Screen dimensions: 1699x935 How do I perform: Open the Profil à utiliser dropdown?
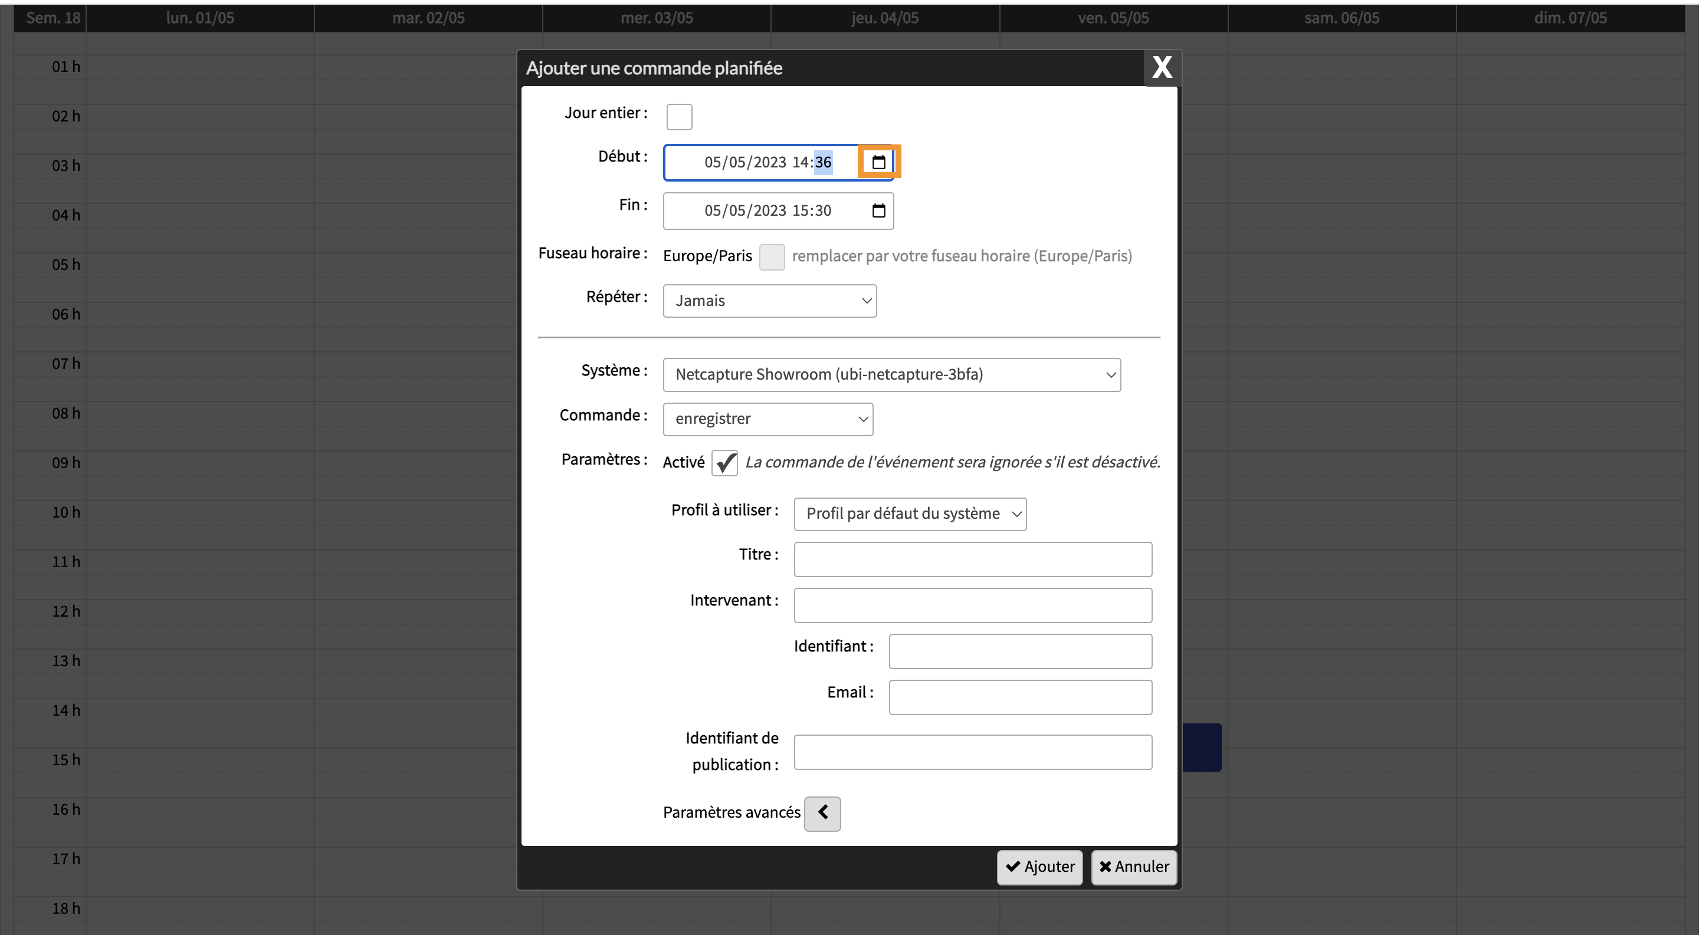click(x=910, y=514)
